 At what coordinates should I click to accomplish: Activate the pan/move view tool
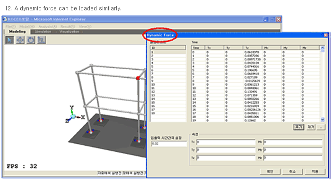click(x=20, y=40)
